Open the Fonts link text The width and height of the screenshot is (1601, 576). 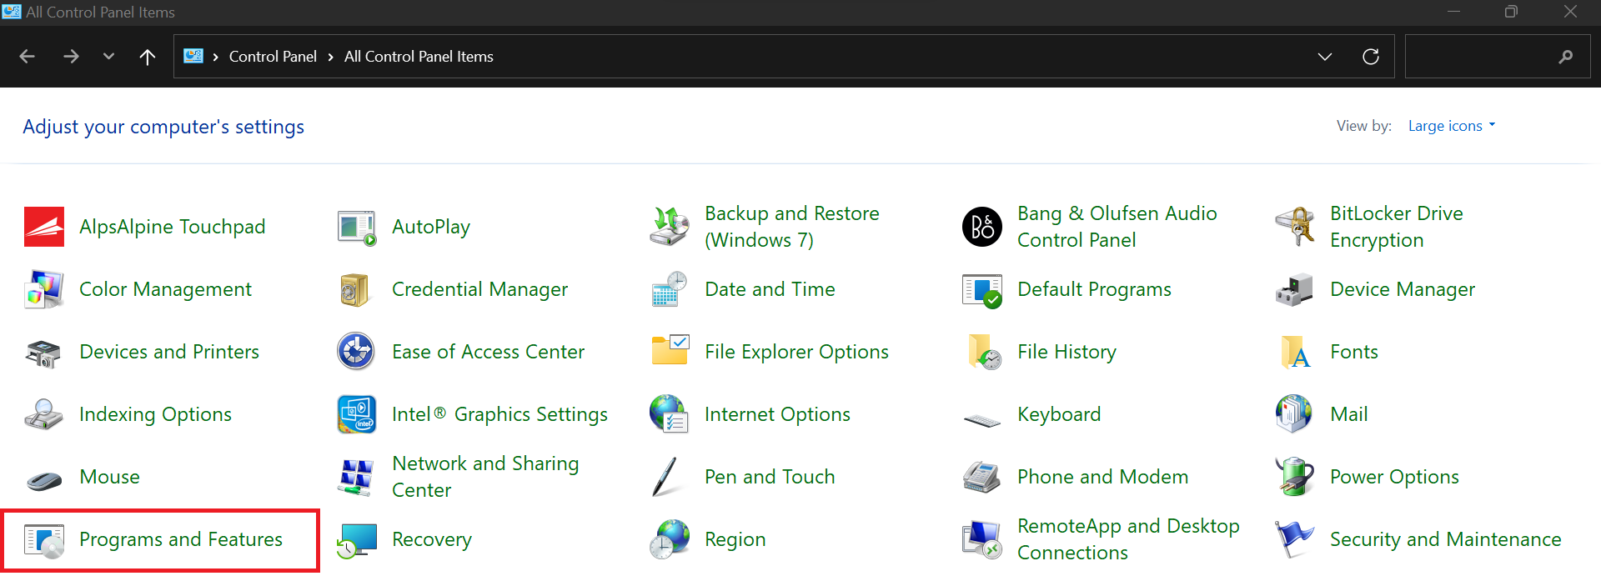pyautogui.click(x=1354, y=352)
